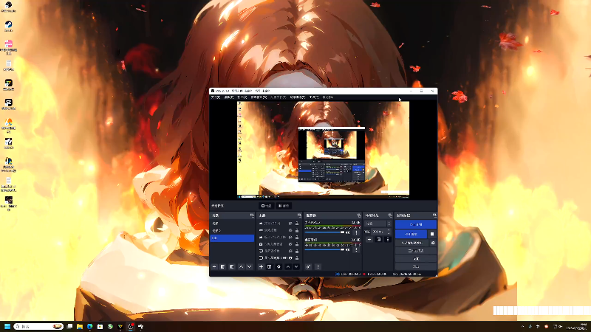Toggle lock on first source row

pyautogui.click(x=297, y=224)
